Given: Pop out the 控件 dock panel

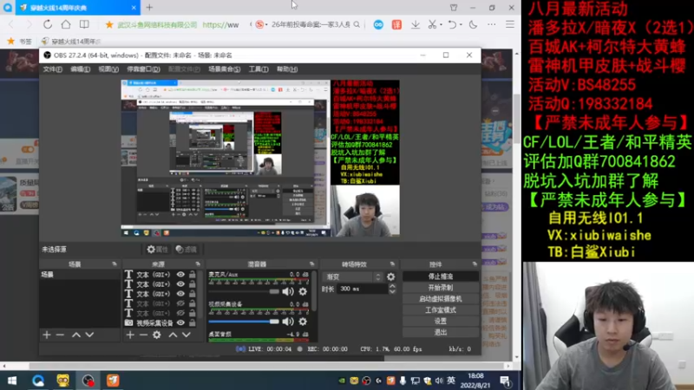Looking at the screenshot, I should click(475, 264).
